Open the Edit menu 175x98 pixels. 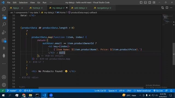14,2
